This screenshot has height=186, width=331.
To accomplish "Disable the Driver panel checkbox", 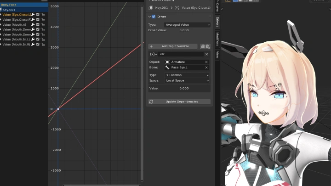I will (x=154, y=17).
